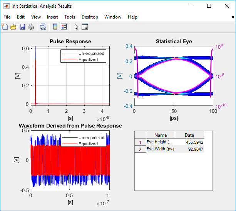This screenshot has height=211, width=236.
Task: Open the File menu
Action: [x=7, y=17]
